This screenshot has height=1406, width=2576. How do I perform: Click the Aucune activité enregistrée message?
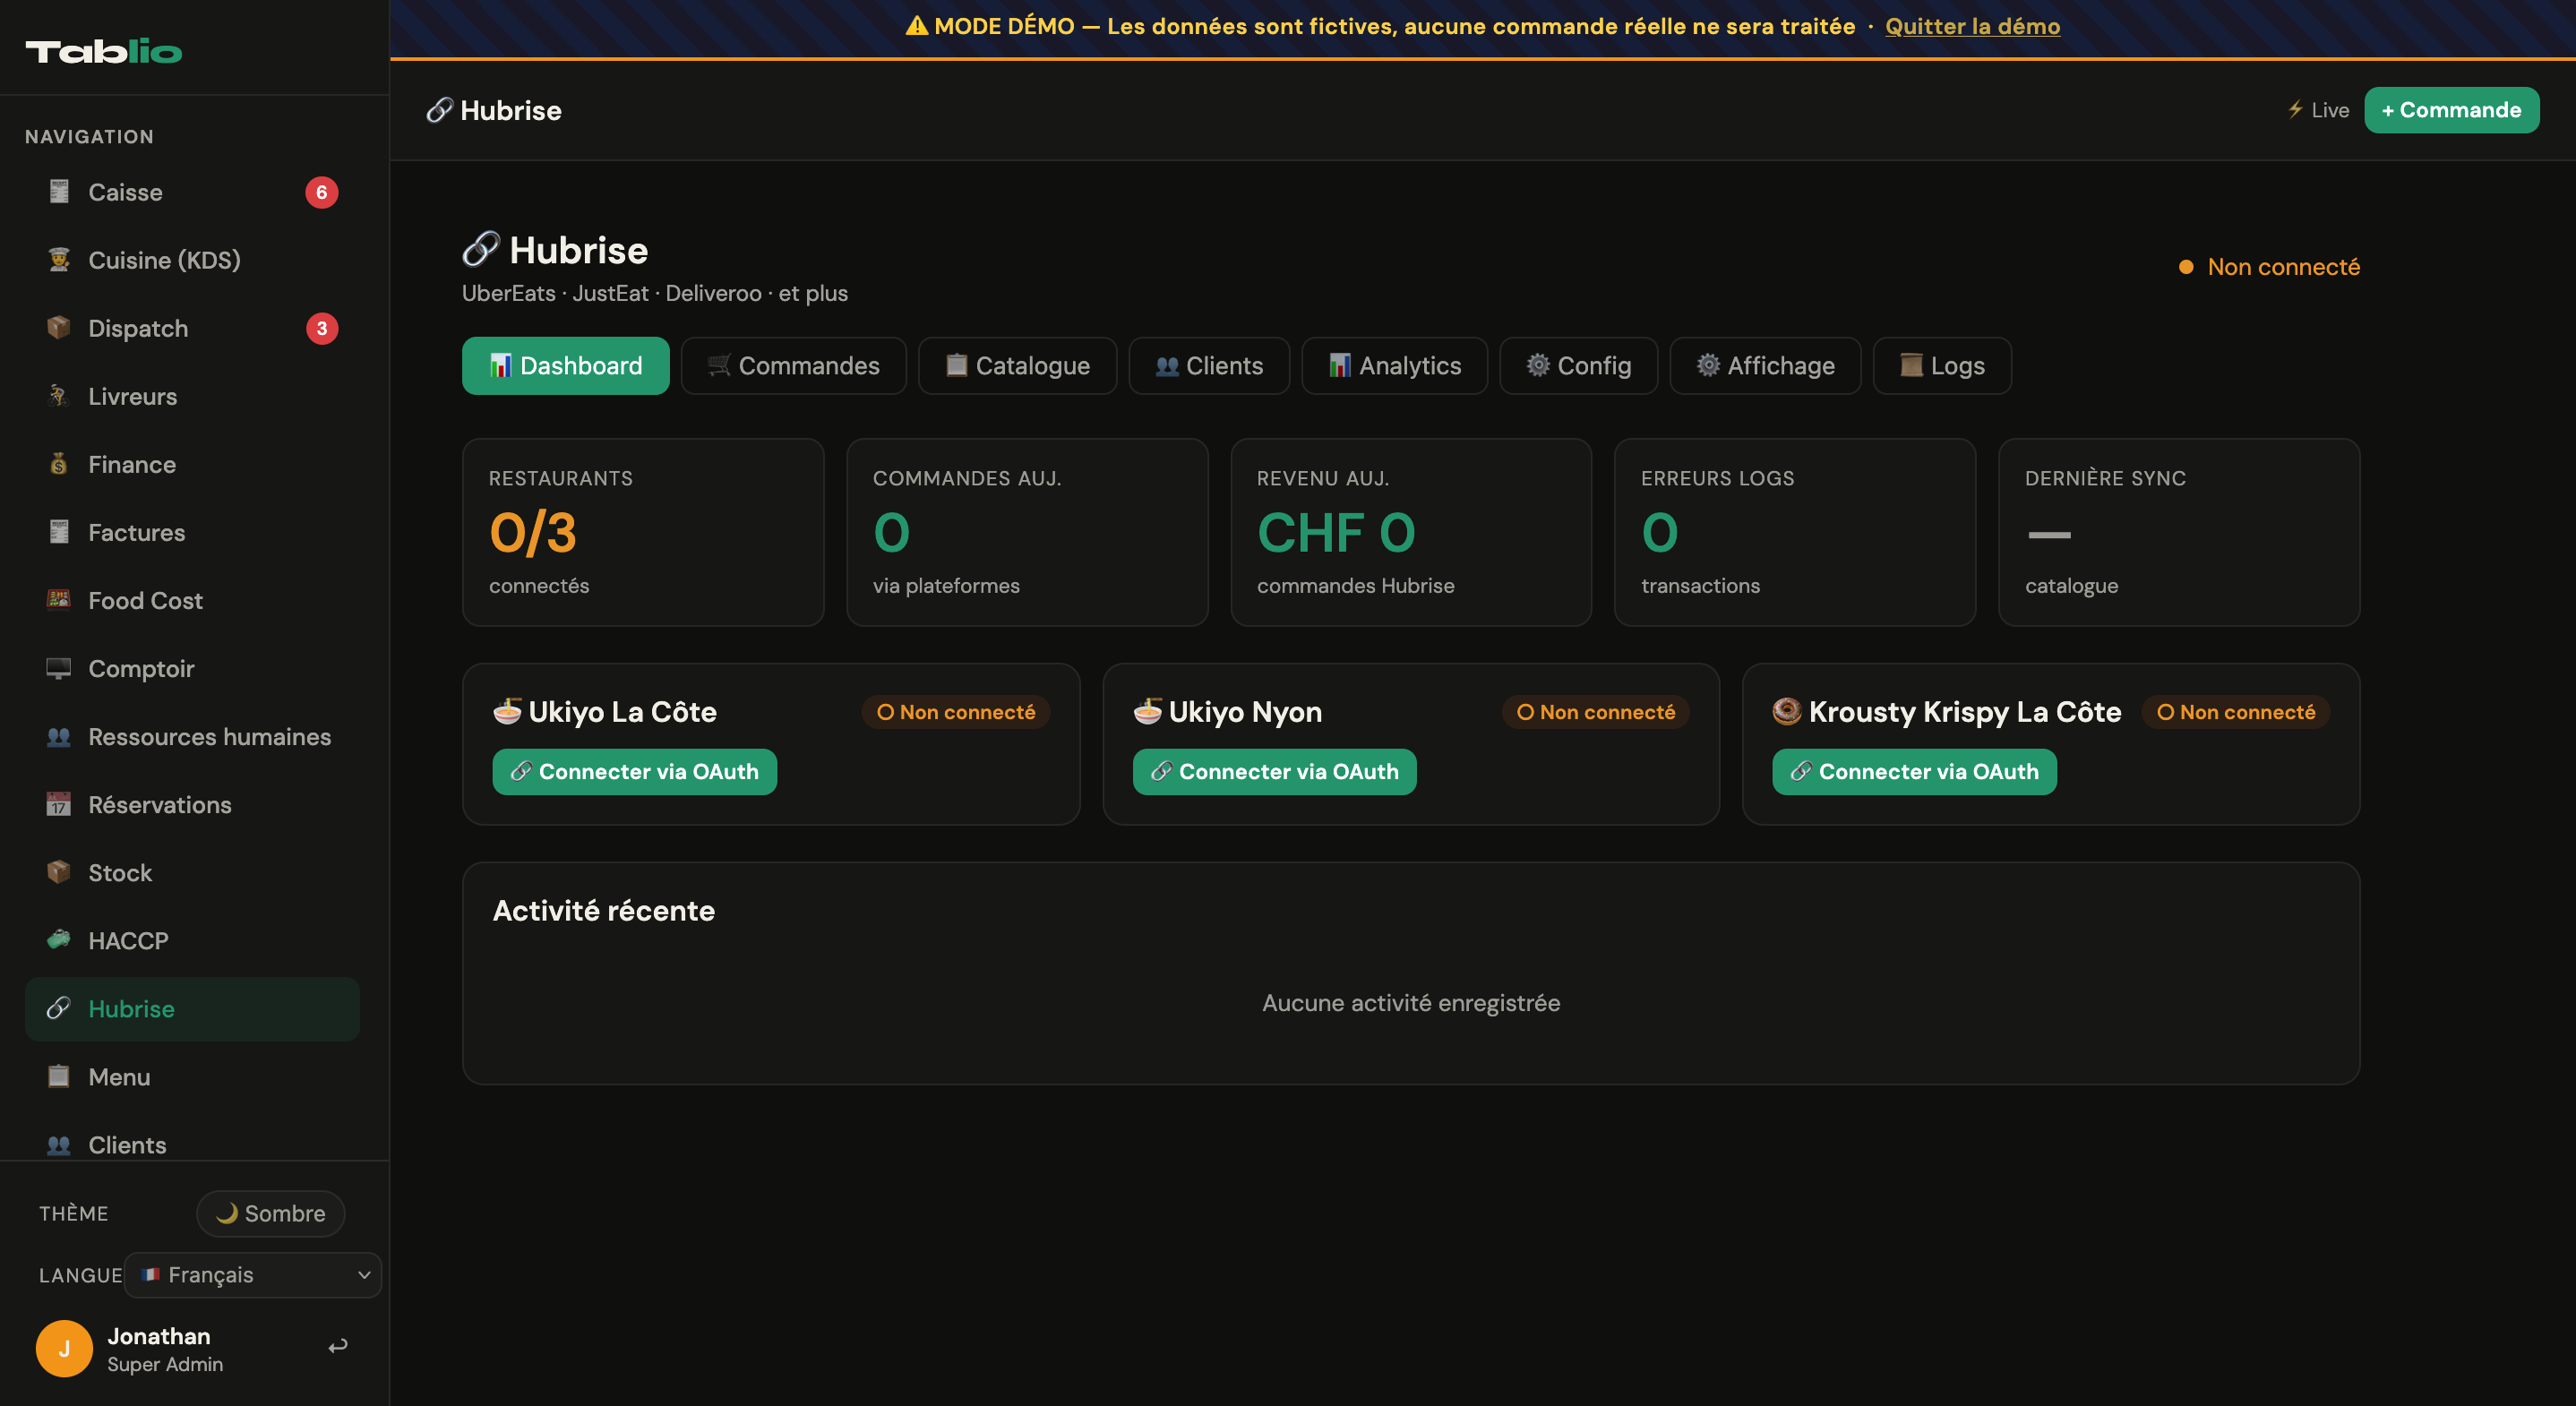1411,1003
